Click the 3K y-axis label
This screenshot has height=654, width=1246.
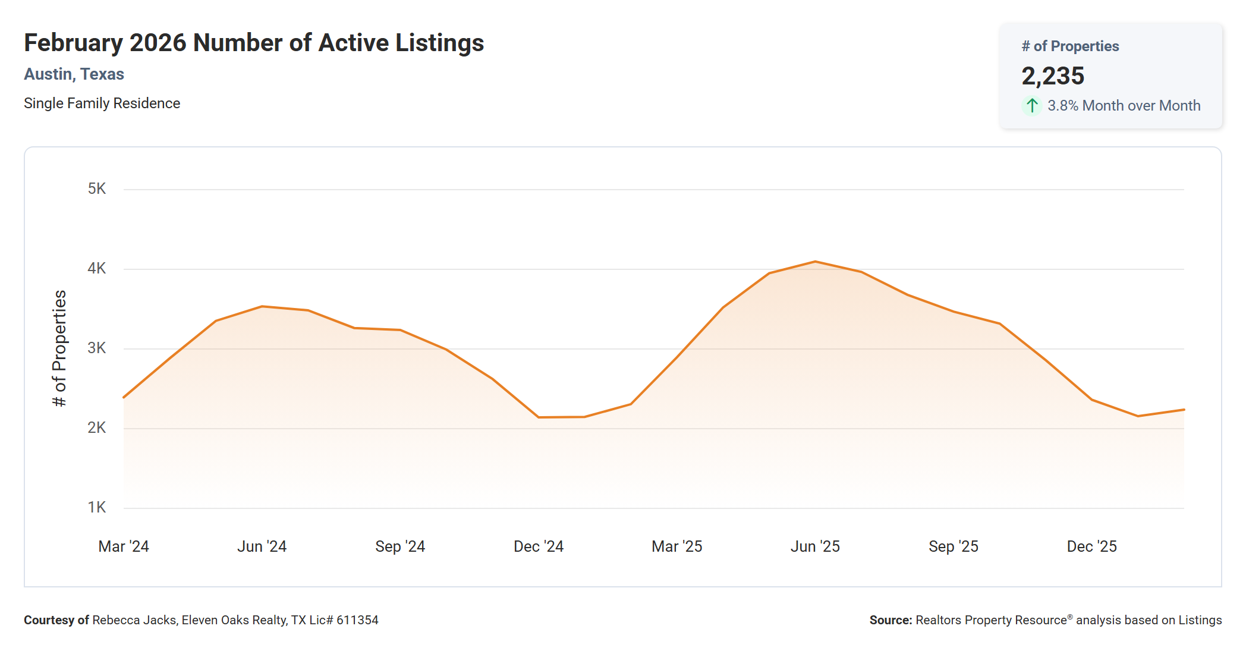97,348
